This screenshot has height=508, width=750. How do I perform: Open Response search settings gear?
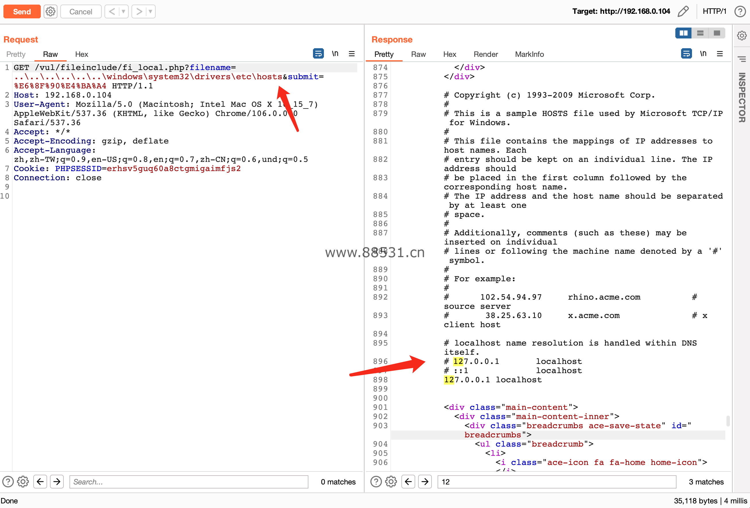click(391, 482)
